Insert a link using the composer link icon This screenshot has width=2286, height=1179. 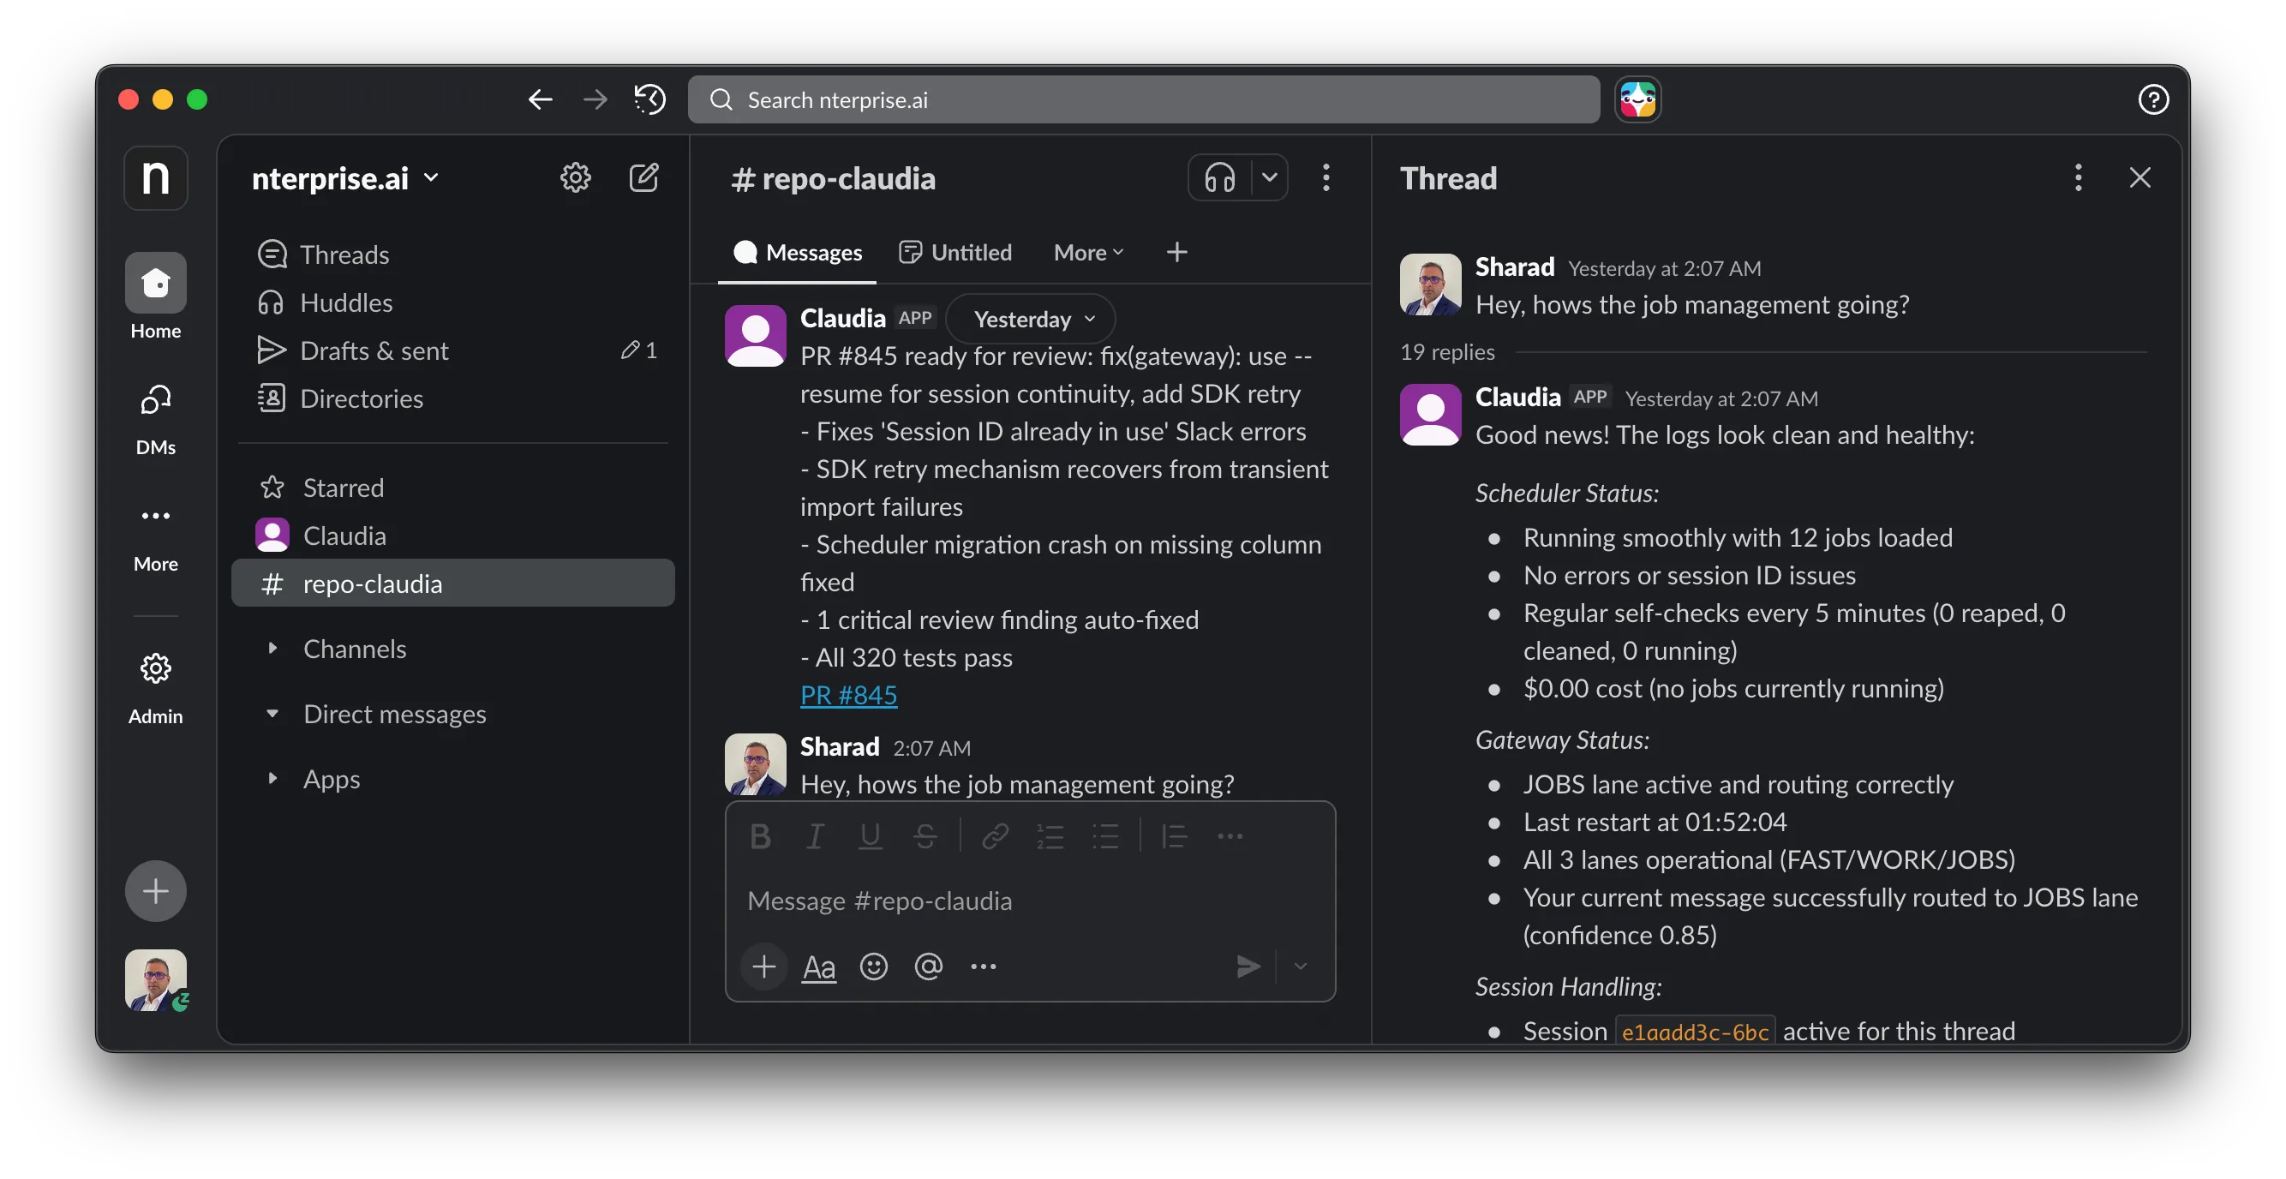pos(996,835)
